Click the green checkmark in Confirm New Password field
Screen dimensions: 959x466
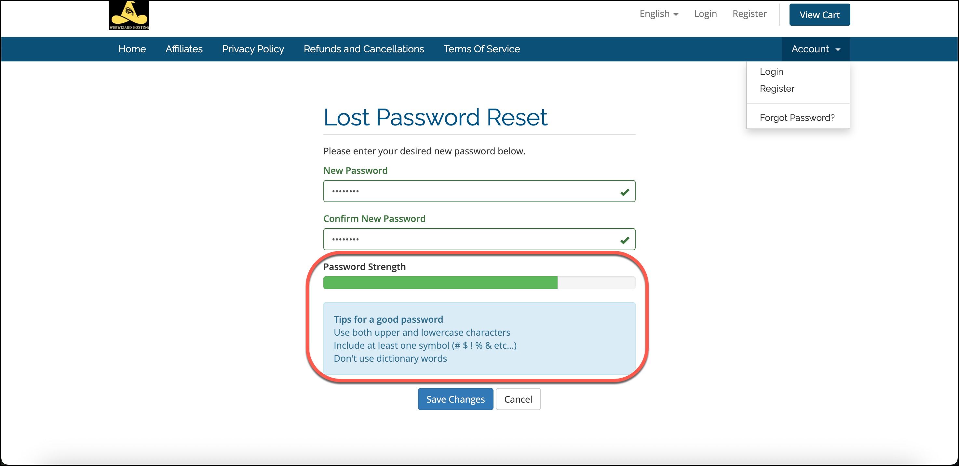[x=625, y=240]
